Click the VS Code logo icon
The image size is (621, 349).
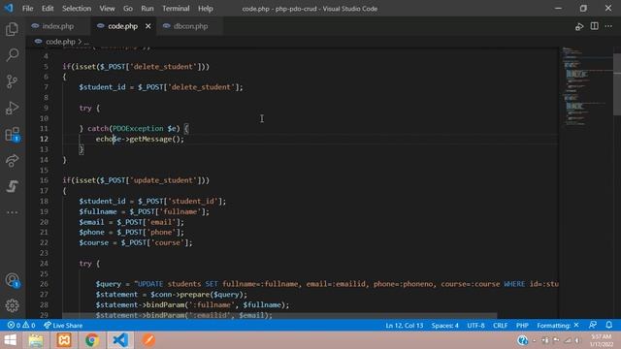pos(9,8)
